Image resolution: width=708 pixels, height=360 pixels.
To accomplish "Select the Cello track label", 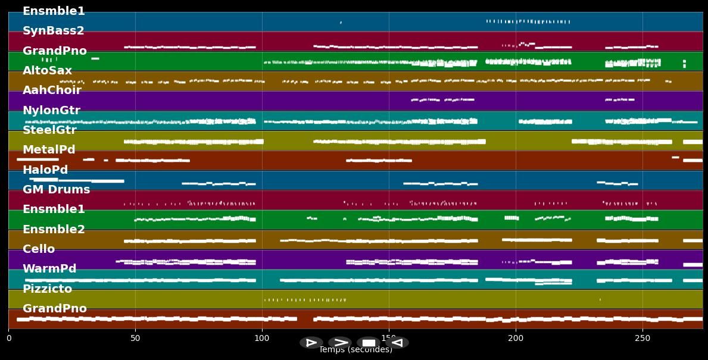I will click(x=39, y=249).
